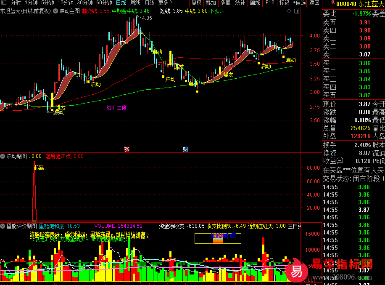Click the 量能饱和度: 18.53 indicator value
Image resolution: width=385 pixels, height=285 pixels.
click(x=59, y=226)
